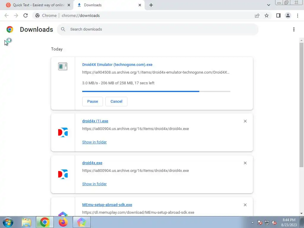304x228 pixels.
Task: Open Downloads page more actions menu
Action: [294, 29]
